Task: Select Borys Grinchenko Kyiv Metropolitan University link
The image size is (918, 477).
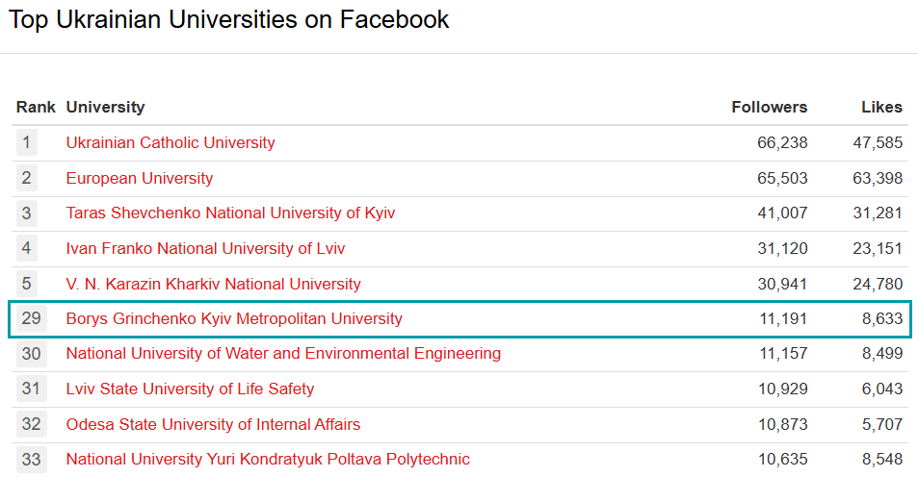Action: [x=234, y=318]
